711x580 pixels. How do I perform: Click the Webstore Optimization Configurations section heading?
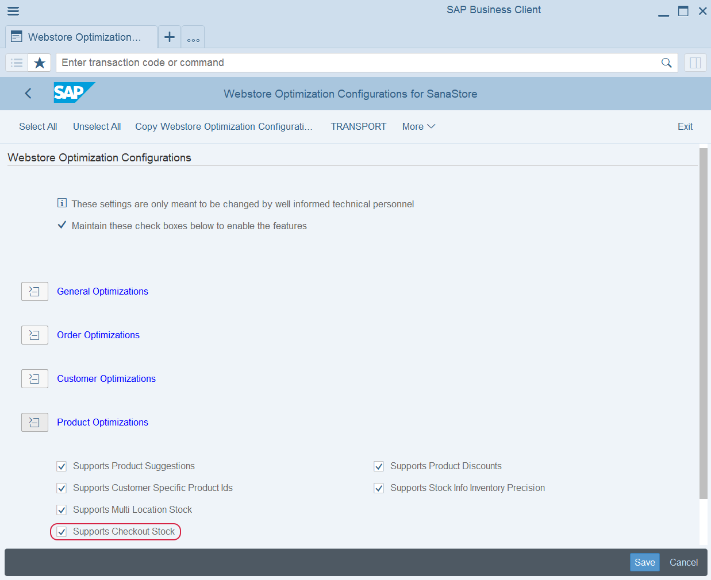99,158
